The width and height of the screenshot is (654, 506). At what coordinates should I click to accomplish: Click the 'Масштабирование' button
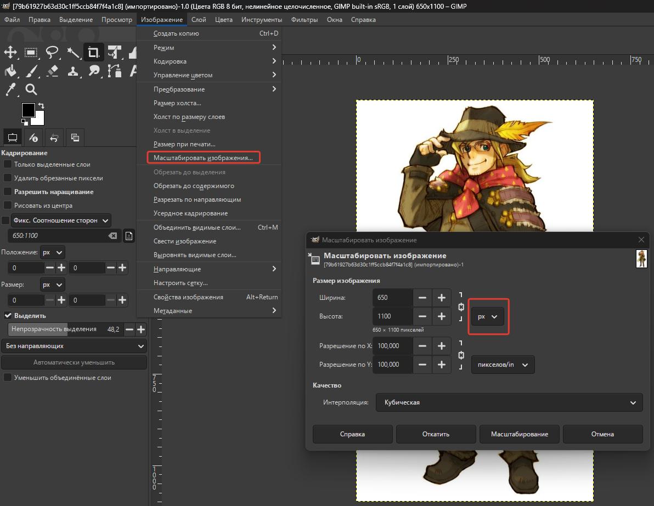(x=519, y=434)
